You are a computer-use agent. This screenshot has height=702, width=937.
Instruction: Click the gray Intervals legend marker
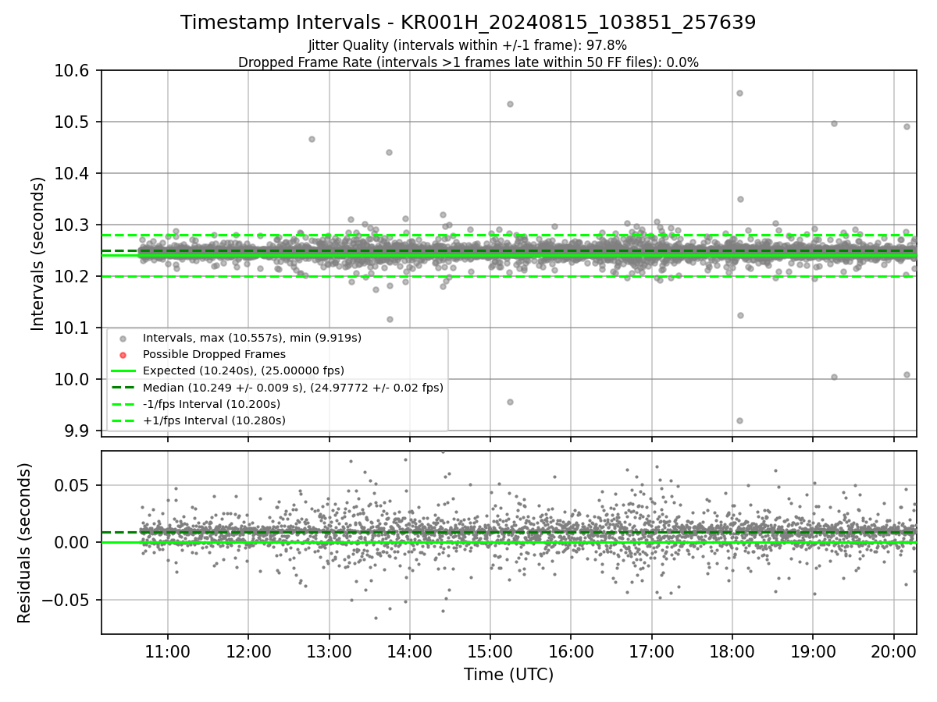pos(123,339)
